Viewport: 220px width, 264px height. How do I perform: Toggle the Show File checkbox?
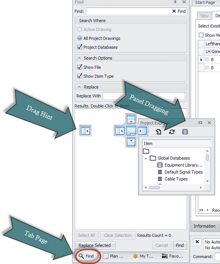(x=80, y=67)
